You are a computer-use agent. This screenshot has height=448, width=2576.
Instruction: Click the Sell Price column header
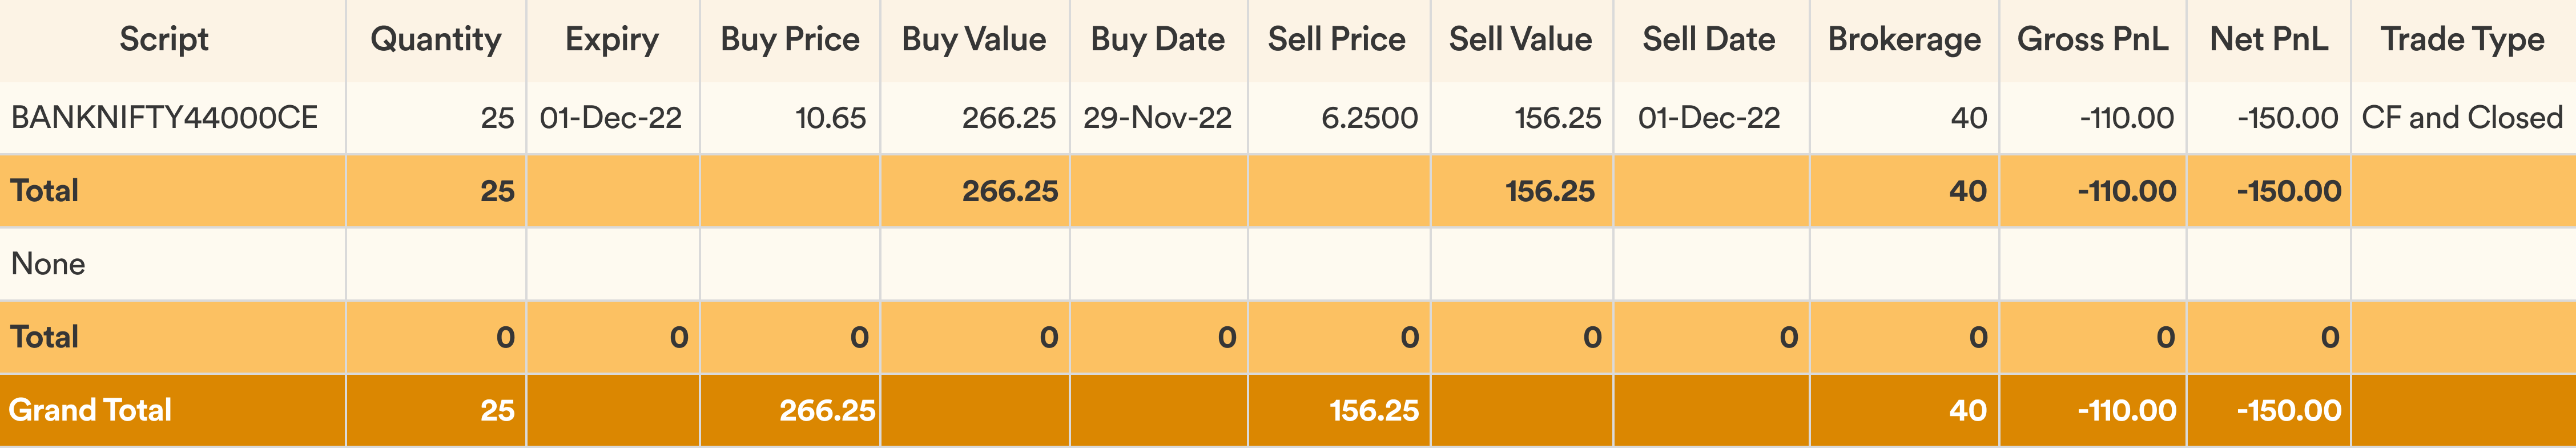1337,40
